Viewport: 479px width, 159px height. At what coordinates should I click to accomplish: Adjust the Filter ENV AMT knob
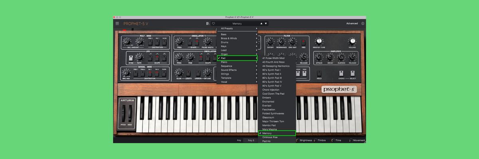[292, 41]
